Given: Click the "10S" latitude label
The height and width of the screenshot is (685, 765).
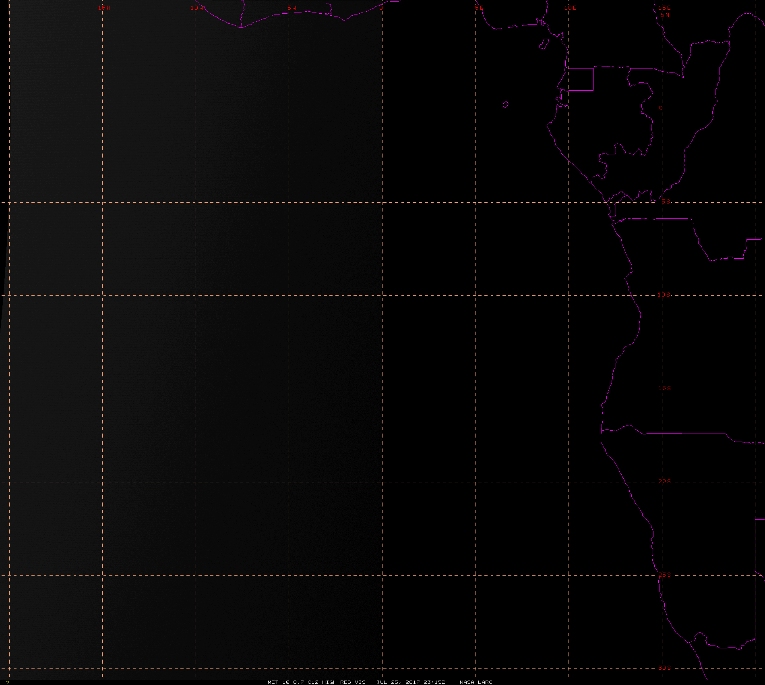Looking at the screenshot, I should tap(664, 295).
